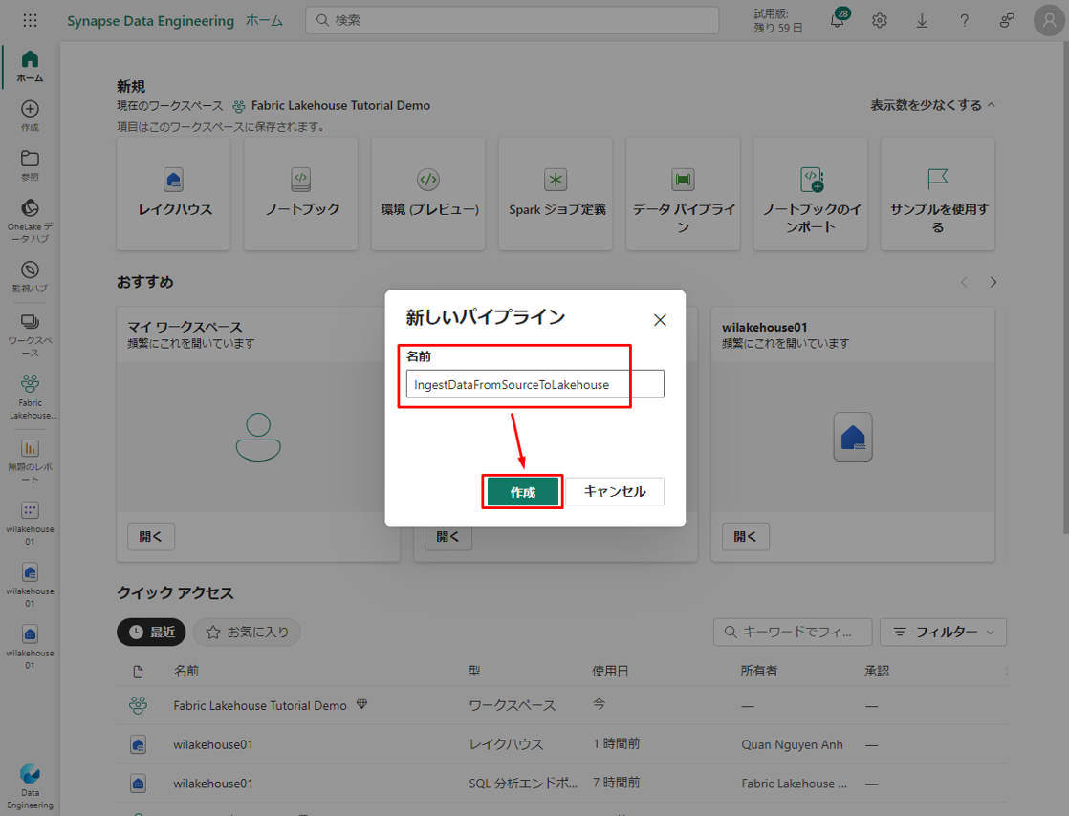The image size is (1069, 816).
Task: Expand the フィルター dropdown
Action: (x=942, y=632)
